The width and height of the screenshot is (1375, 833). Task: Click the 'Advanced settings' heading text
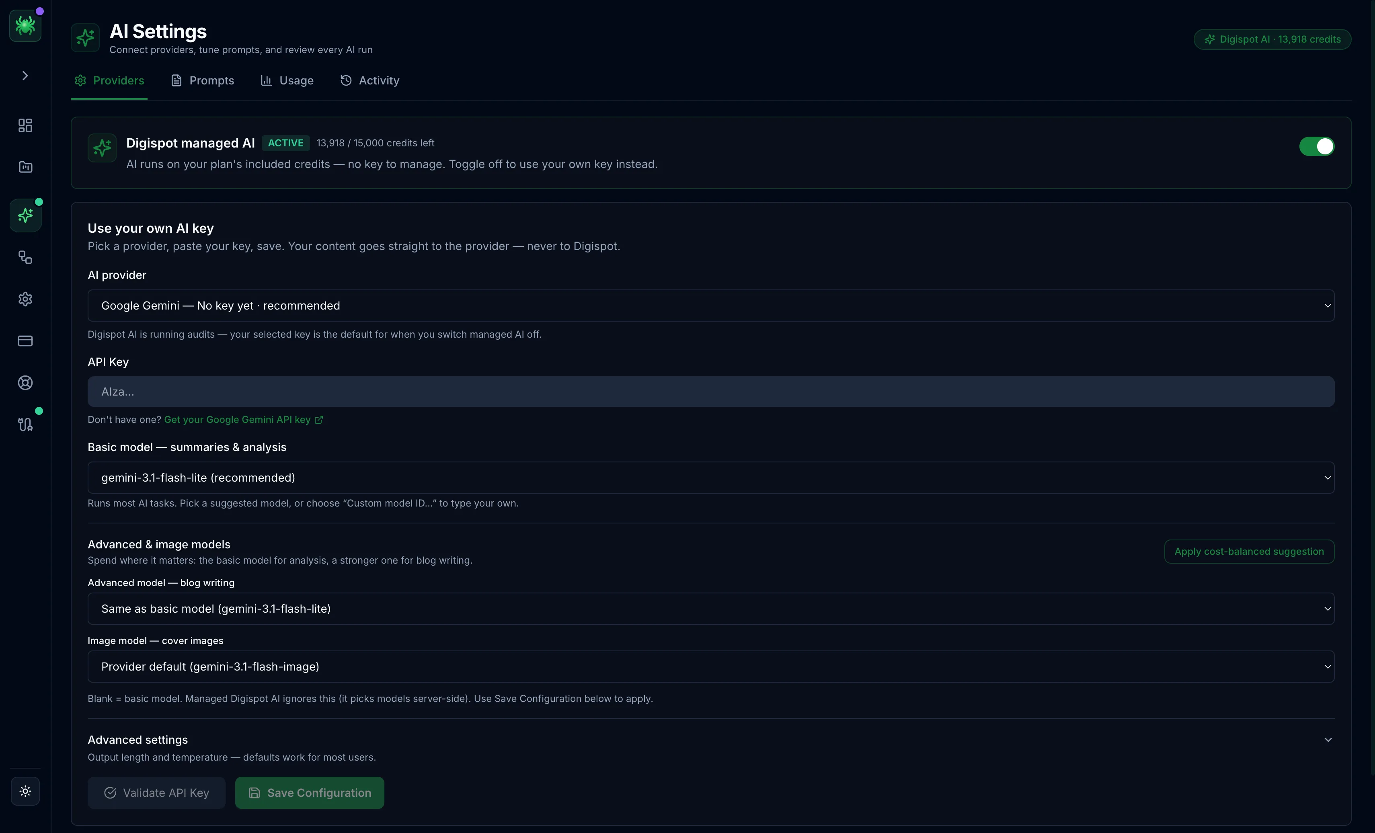[138, 740]
